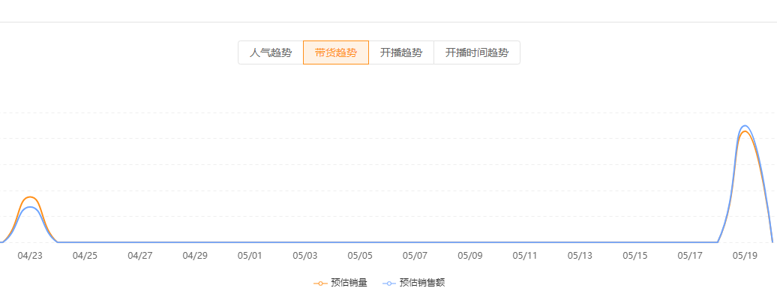Click the orange peak near 04/23
Image resolution: width=777 pixels, height=288 pixels.
(x=30, y=196)
